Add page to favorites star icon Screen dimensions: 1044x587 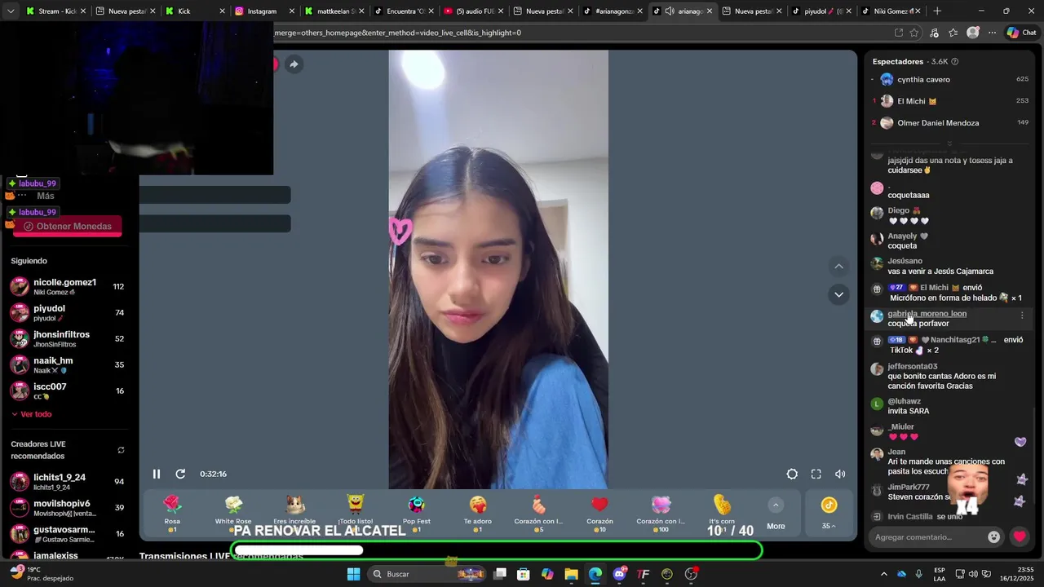[914, 33]
